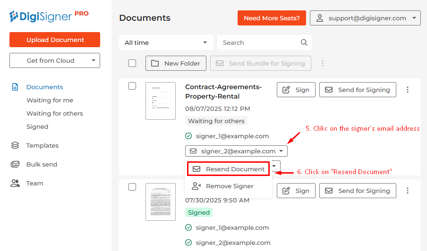Choose Resend Document from the signer menu

229,169
